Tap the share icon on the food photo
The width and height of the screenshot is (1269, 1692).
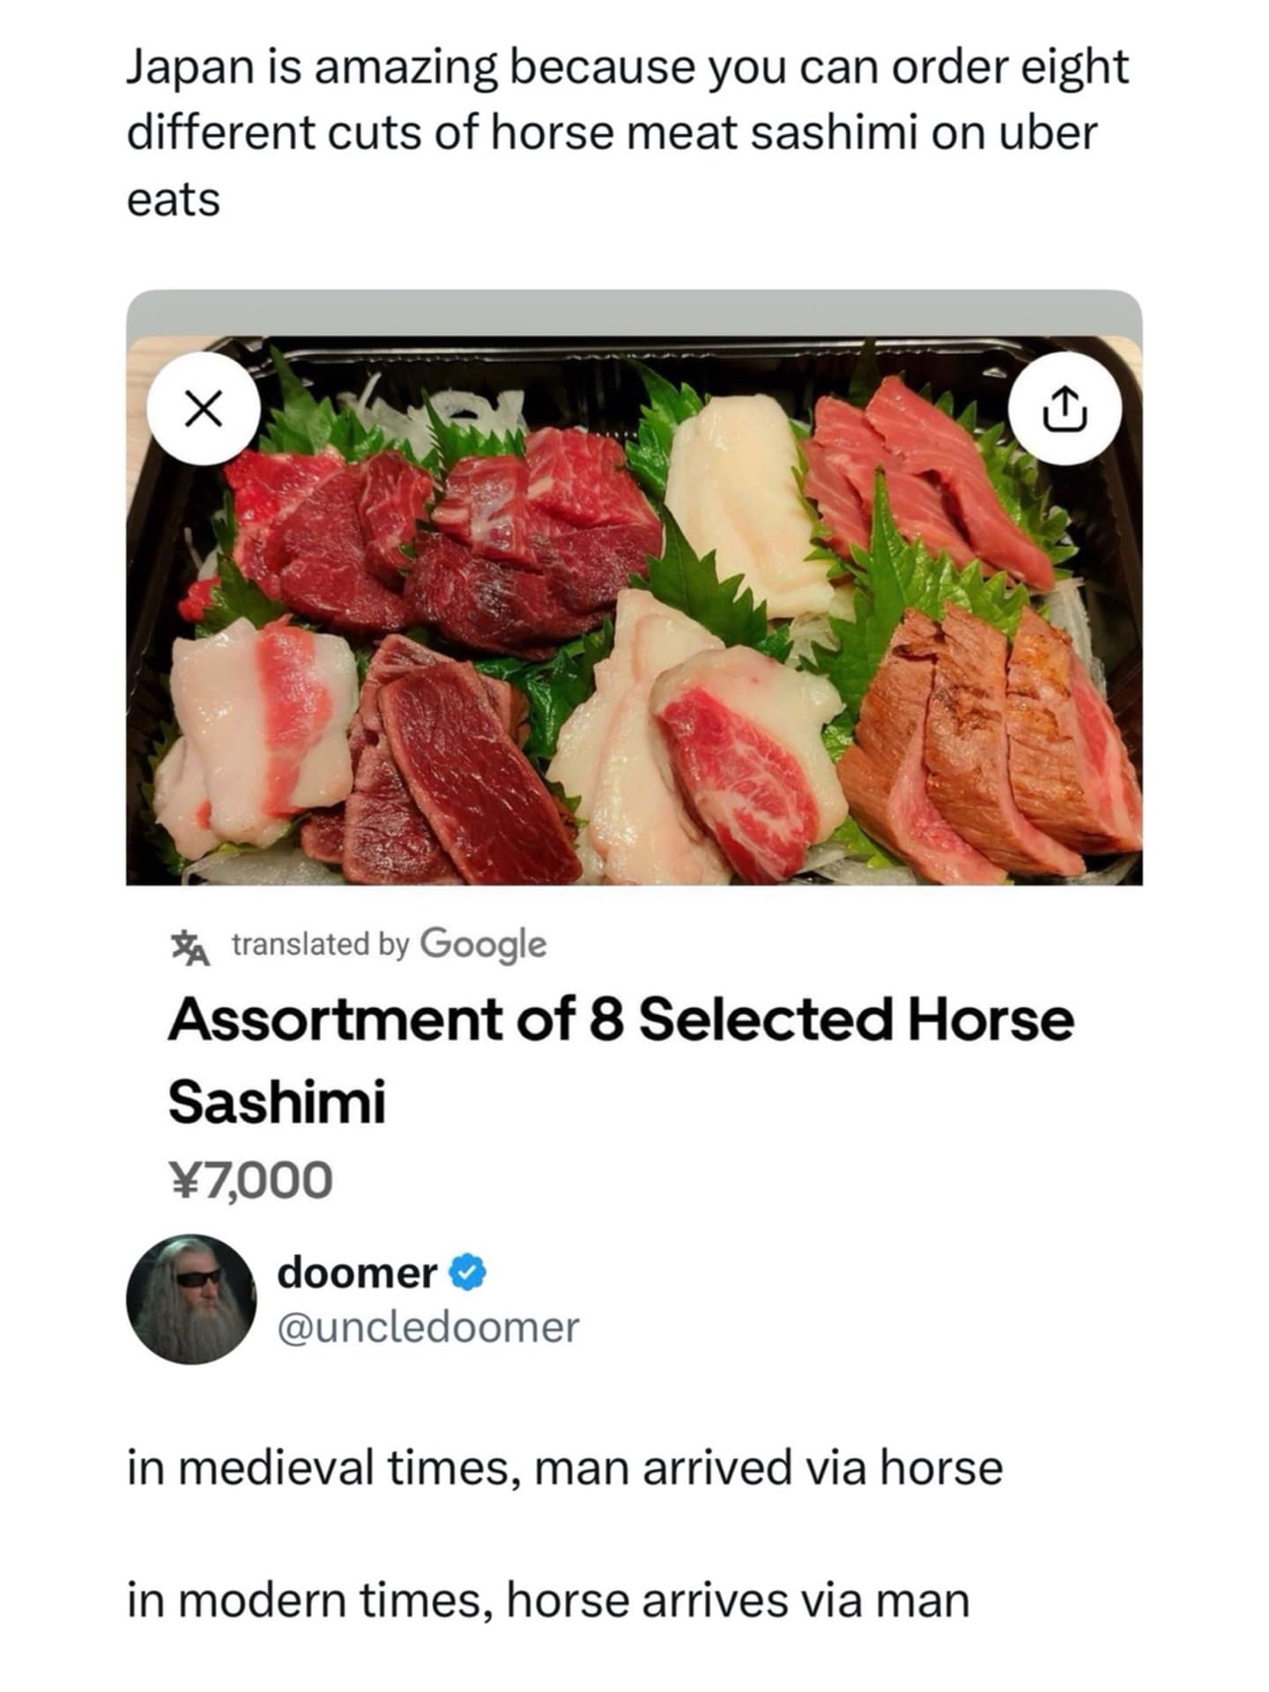[1064, 410]
